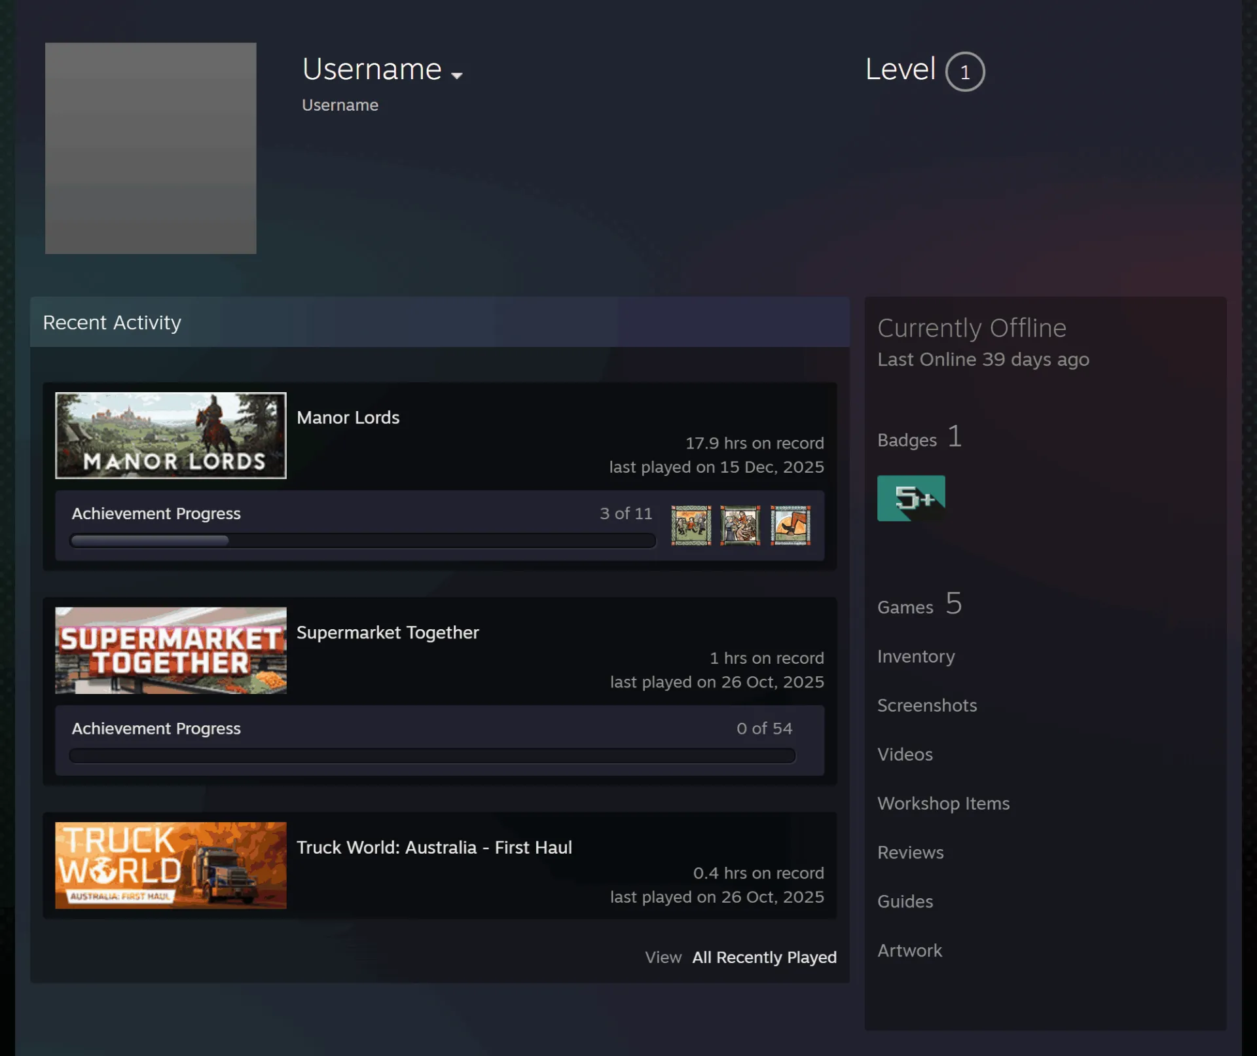1257x1056 pixels.
Task: Click Supermarket Together achievement progress bar
Action: coord(432,756)
